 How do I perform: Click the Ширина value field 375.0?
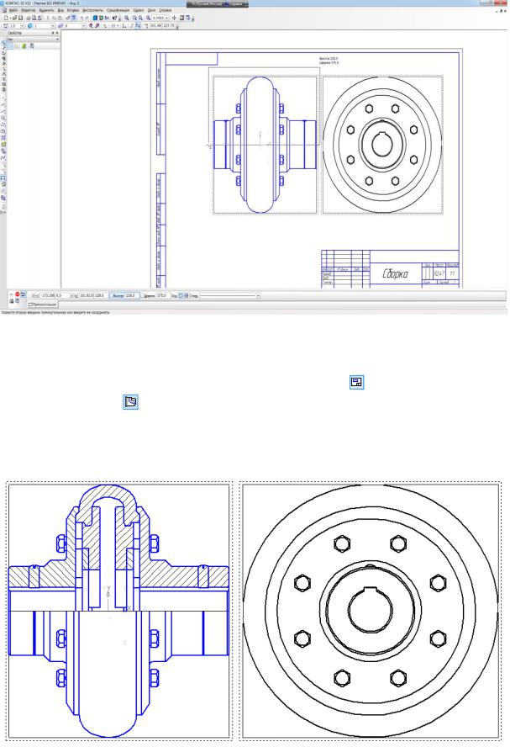pyautogui.click(x=162, y=295)
